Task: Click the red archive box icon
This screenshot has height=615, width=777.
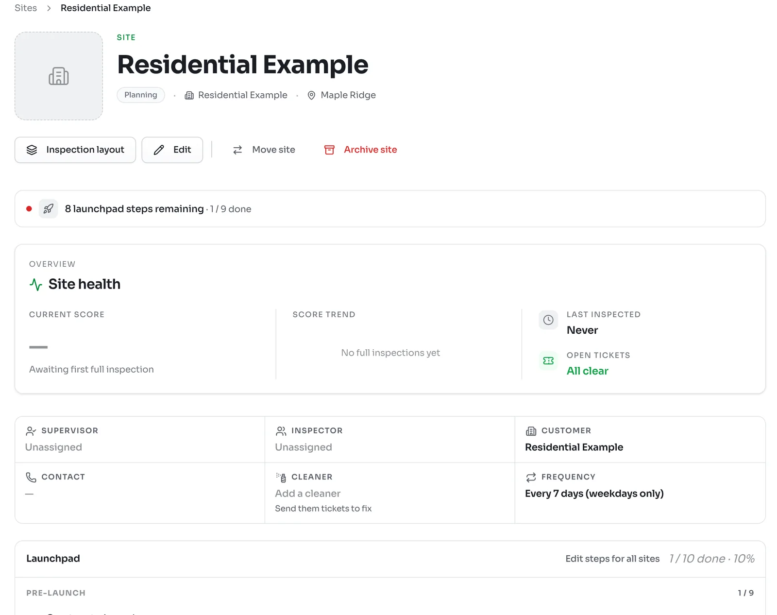Action: (x=329, y=150)
